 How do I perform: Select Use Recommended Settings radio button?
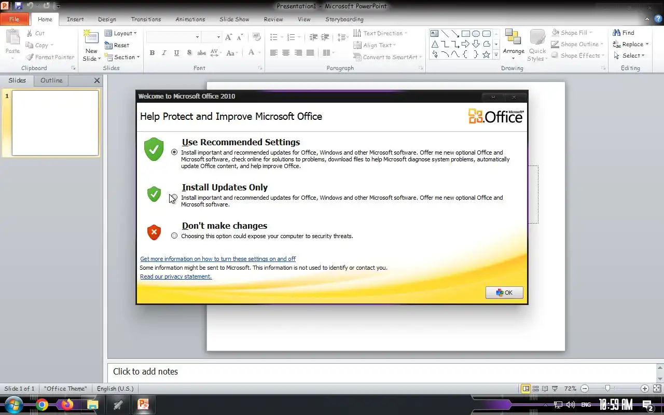coord(174,152)
